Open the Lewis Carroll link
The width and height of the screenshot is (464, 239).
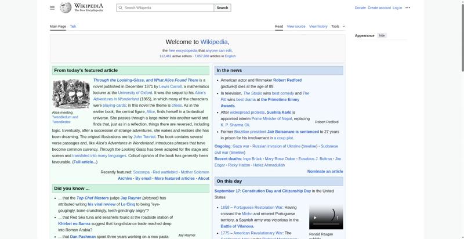tap(170, 86)
